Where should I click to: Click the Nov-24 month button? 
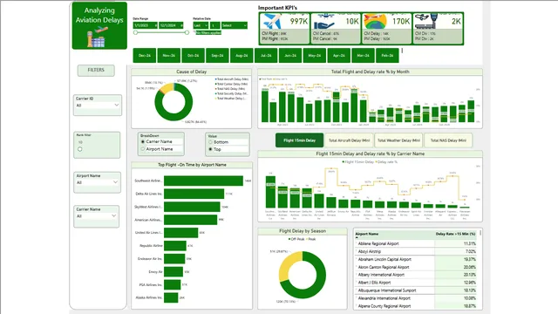click(x=168, y=56)
